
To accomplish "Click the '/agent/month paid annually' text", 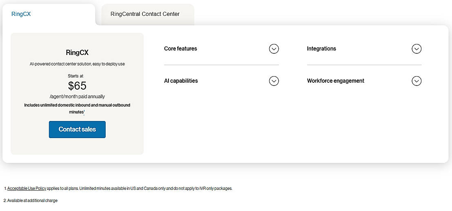I will [77, 97].
